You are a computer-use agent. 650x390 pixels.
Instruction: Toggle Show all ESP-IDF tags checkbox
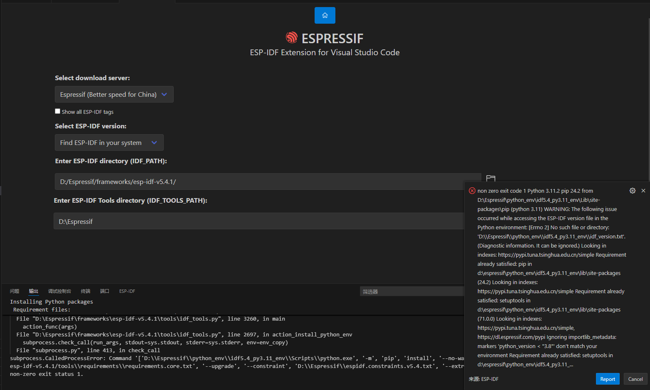[58, 111]
